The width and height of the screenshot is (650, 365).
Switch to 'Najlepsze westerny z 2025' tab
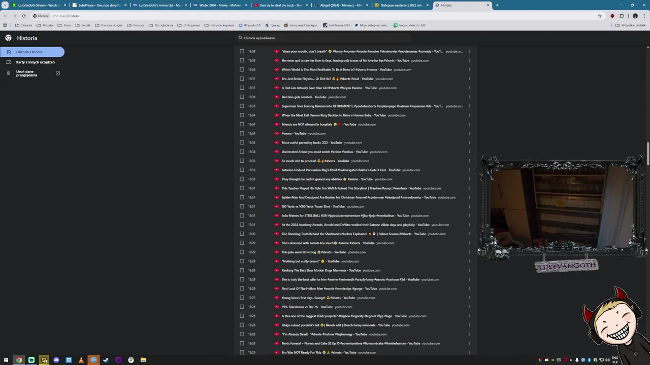[x=401, y=5]
